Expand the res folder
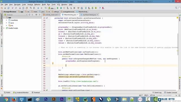 pos(7,25)
